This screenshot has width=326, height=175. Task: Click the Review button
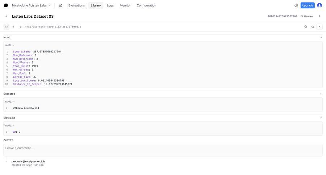tap(307, 16)
